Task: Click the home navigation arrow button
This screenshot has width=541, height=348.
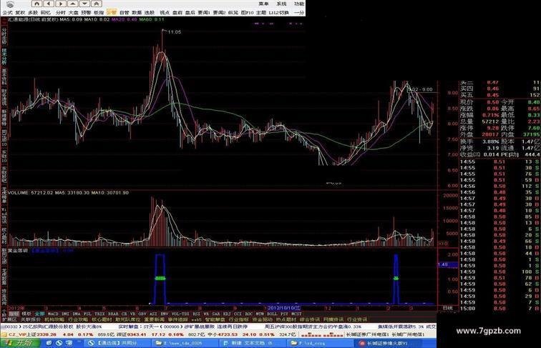Action: coord(37,4)
